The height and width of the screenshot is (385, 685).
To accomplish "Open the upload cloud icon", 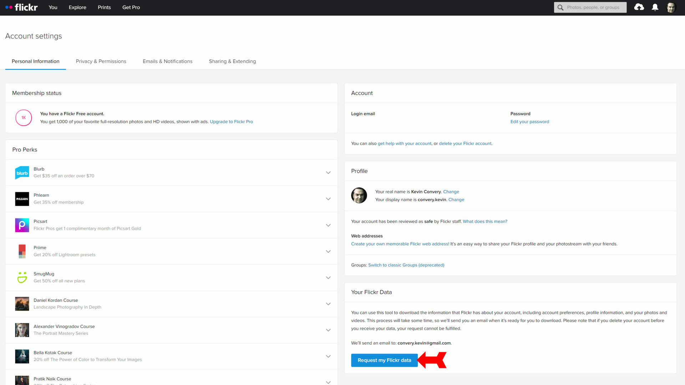I will pyautogui.click(x=639, y=7).
